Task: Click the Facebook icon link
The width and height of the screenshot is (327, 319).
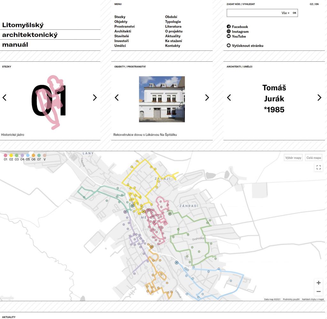Action: tap(229, 27)
